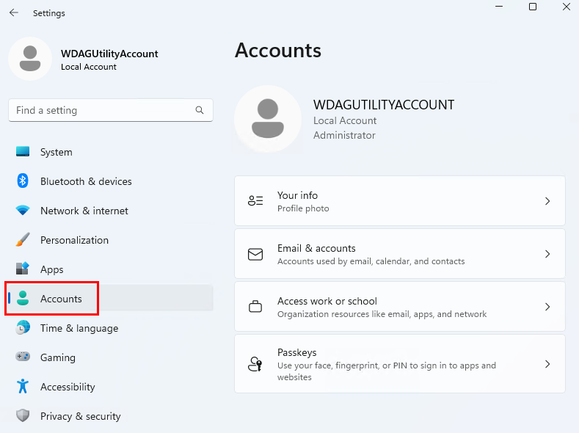Click the System monitor icon

(x=23, y=152)
